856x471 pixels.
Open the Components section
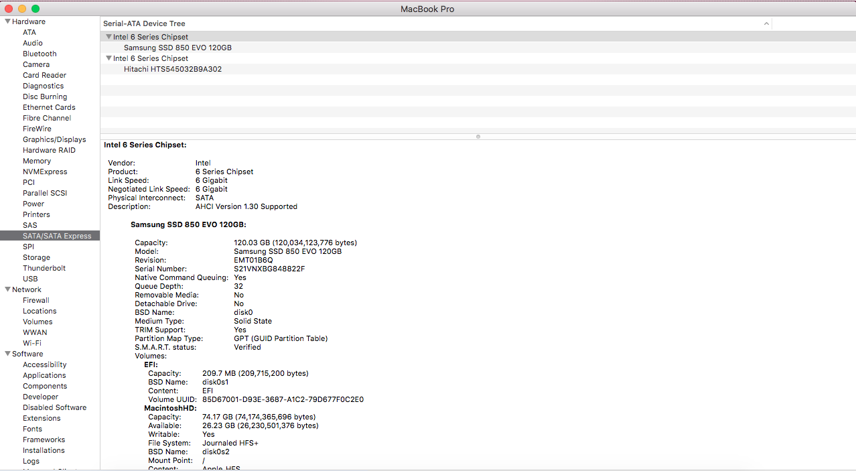(45, 386)
